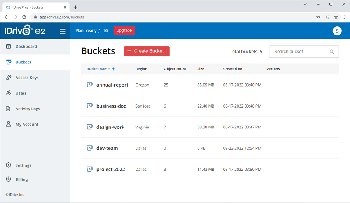Sort by the Bucket name column header
Screen dimensions: 350x203
(x=98, y=69)
